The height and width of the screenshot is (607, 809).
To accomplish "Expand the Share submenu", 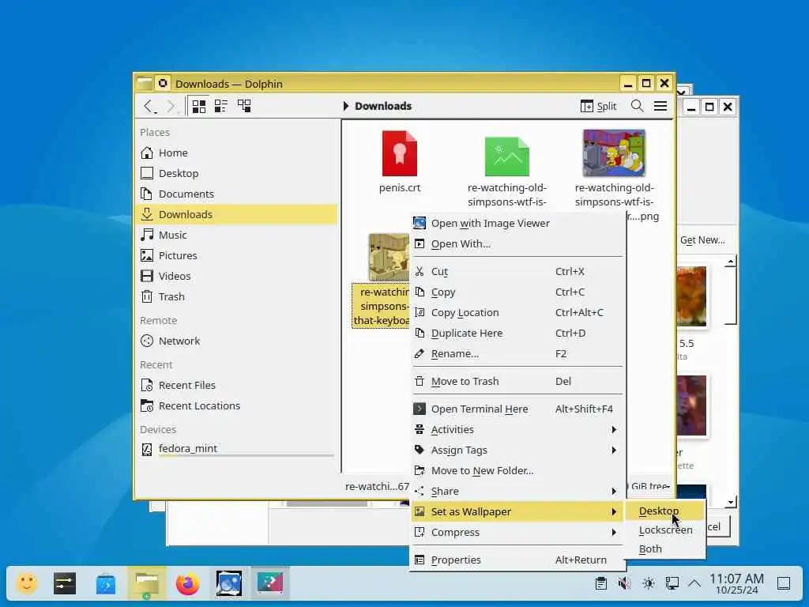I will click(x=517, y=492).
